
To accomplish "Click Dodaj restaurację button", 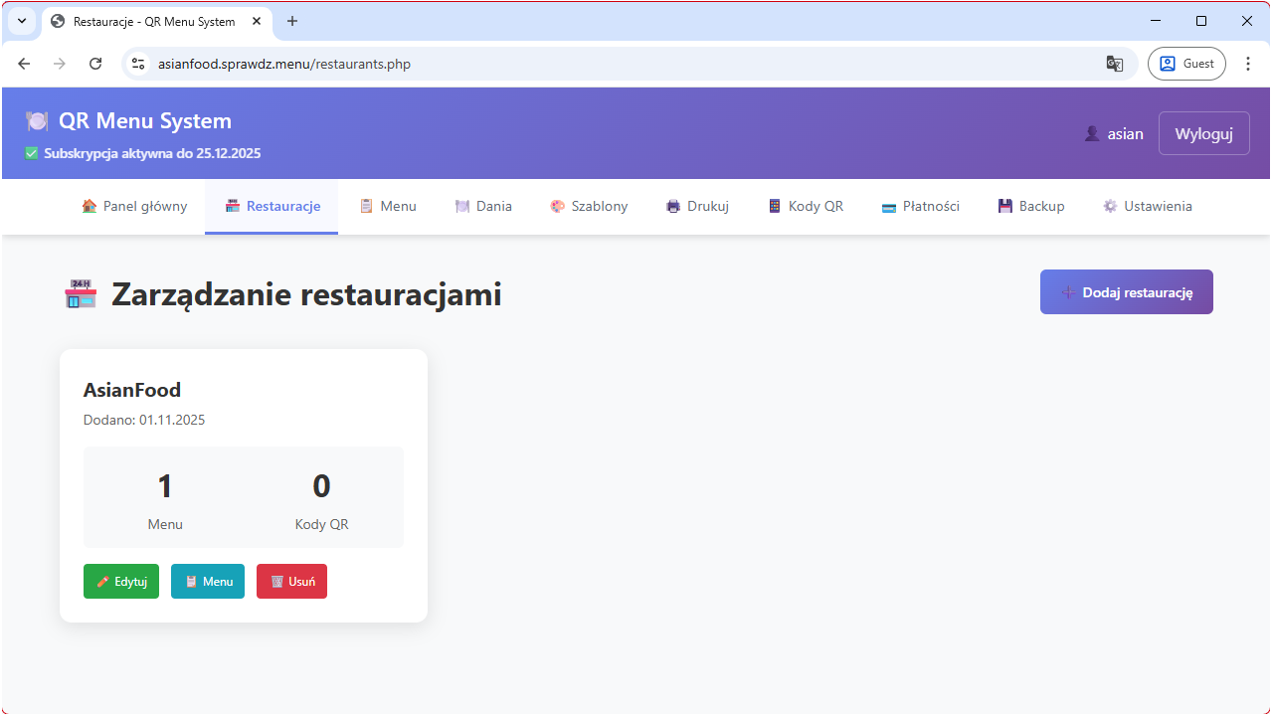I will 1126,291.
